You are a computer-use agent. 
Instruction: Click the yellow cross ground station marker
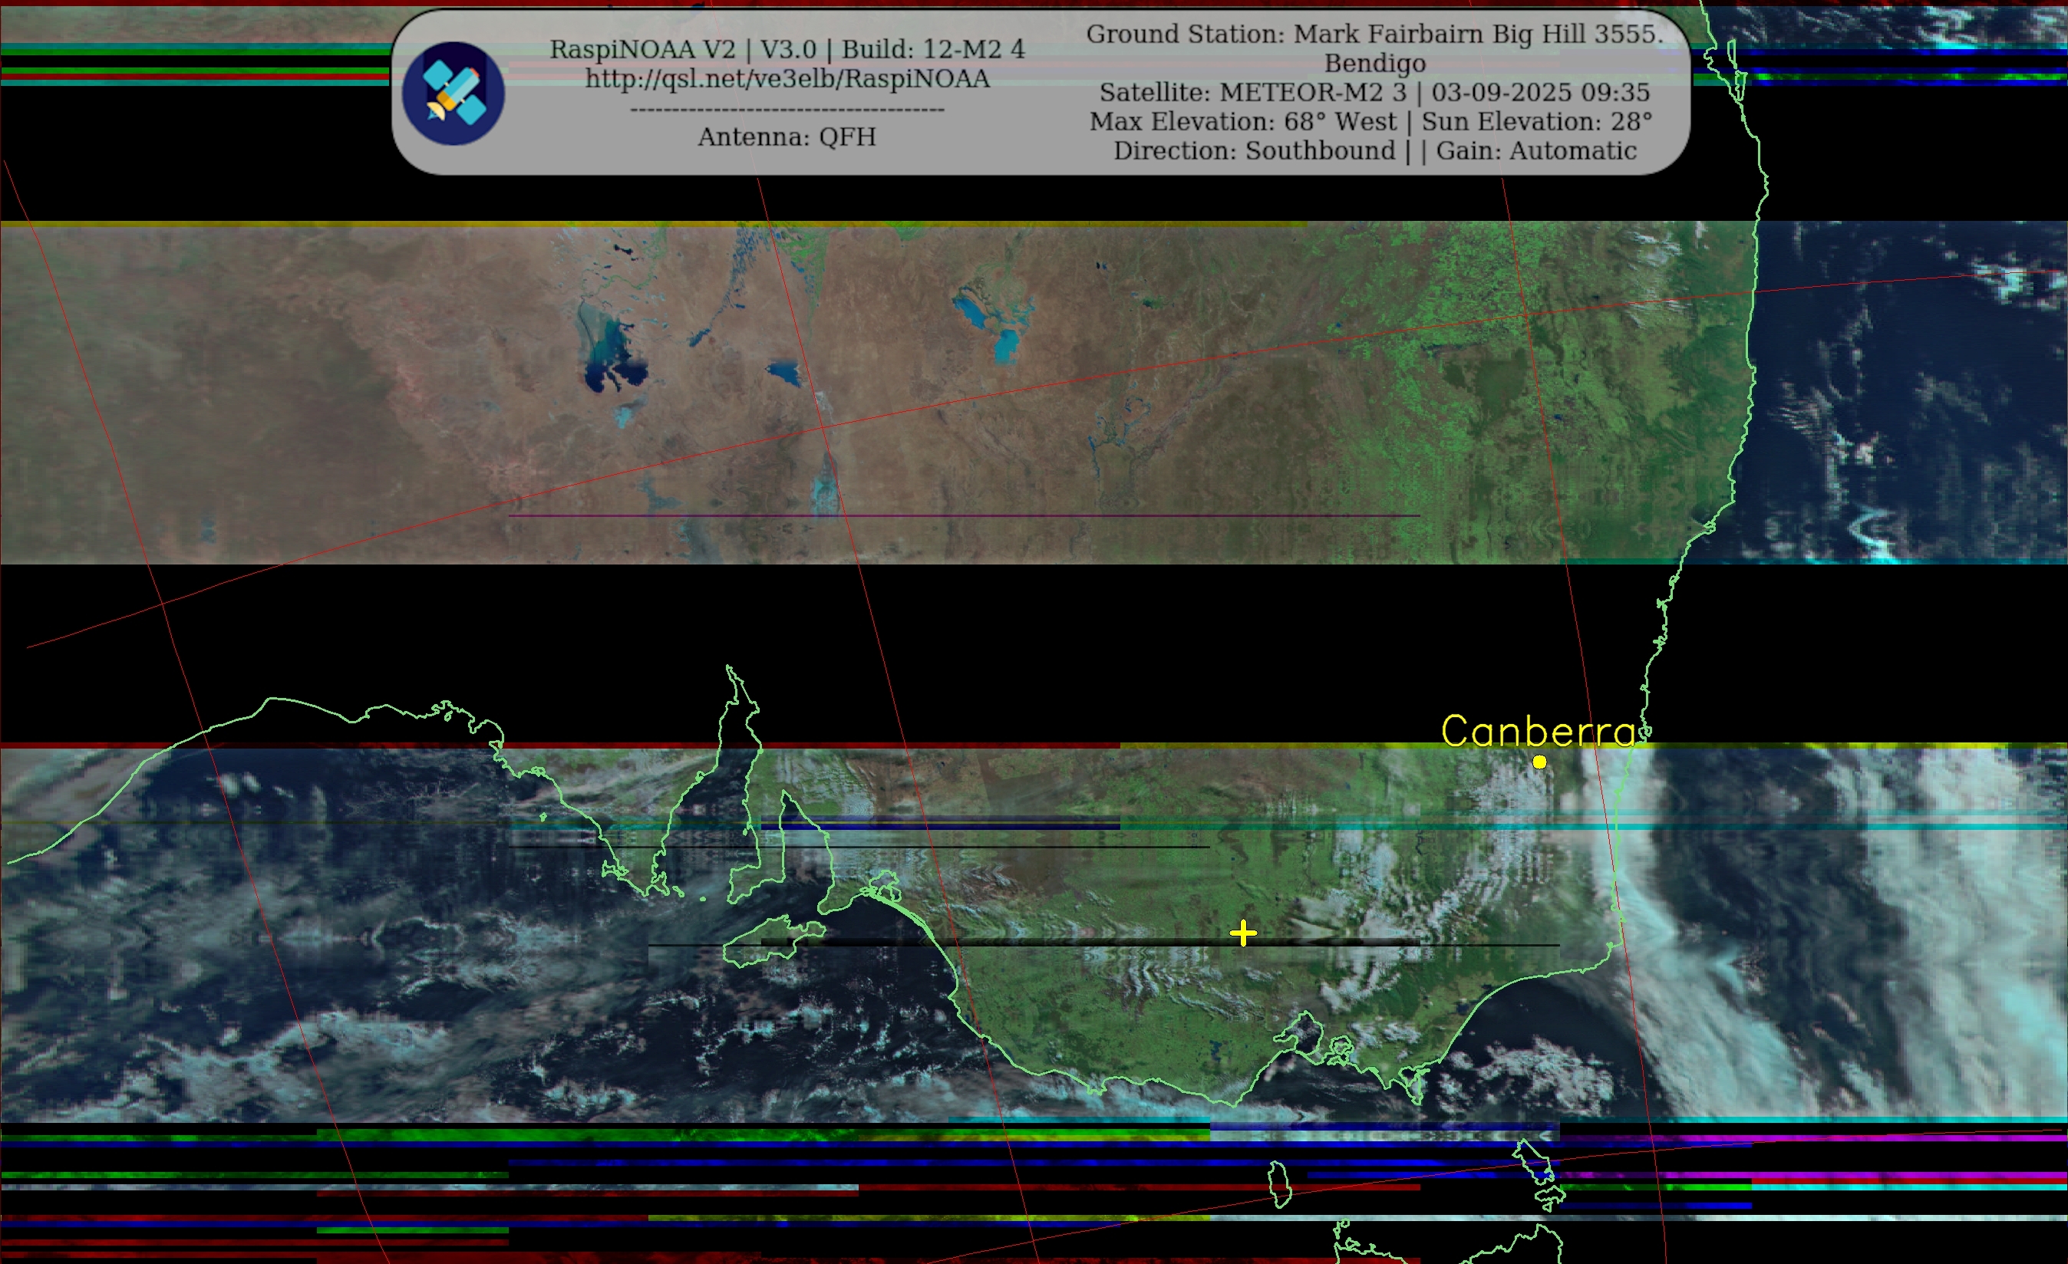tap(1243, 933)
